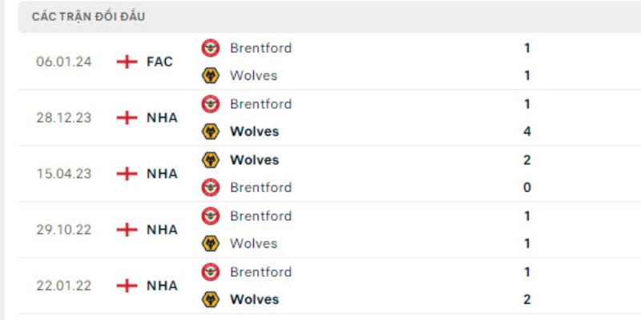Click England flag beside FAC label
641x320 pixels.
pos(127,62)
